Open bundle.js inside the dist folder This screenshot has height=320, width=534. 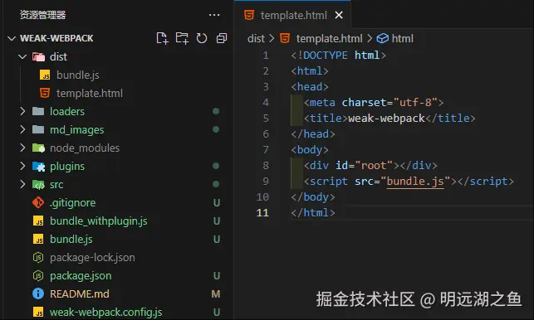pyautogui.click(x=77, y=75)
